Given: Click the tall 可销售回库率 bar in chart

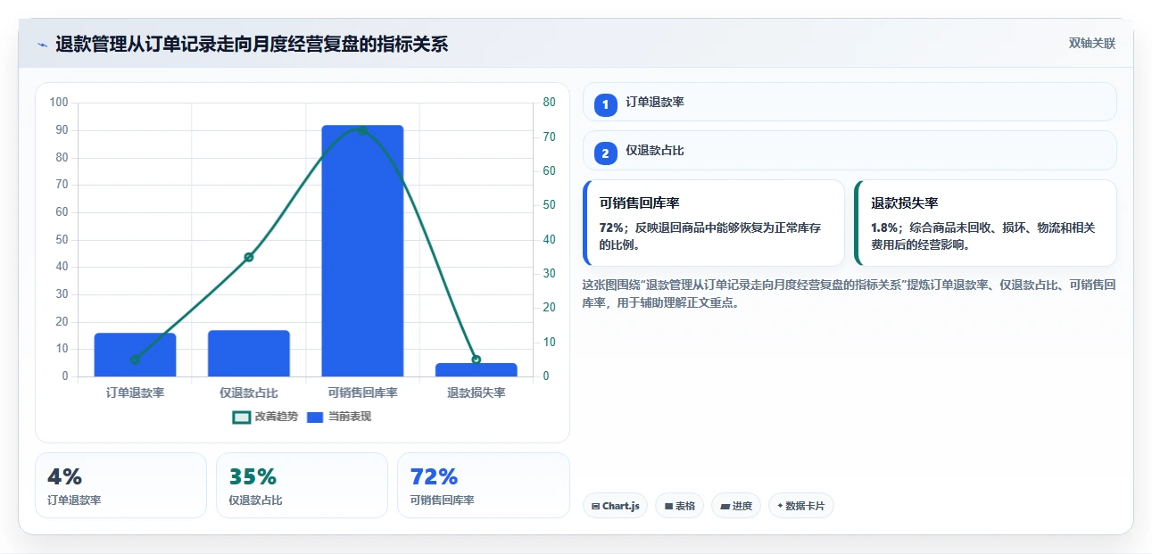Looking at the screenshot, I should pos(362,251).
